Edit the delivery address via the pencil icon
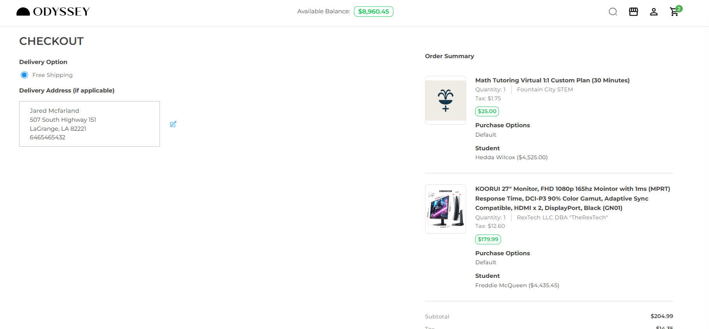Screen dimensions: 709x329 (x=173, y=124)
